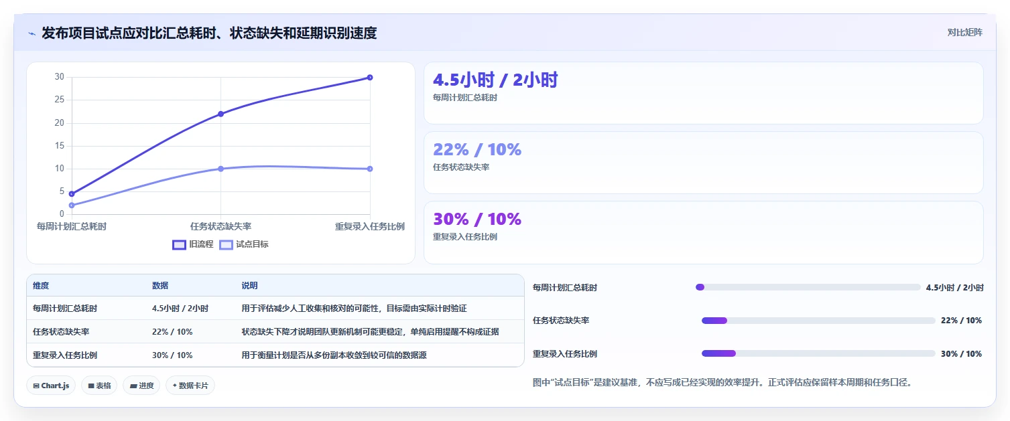Screen dimensions: 1010x421
Task: Click table data cell 4.5小时 / 2小时
Action: pyautogui.click(x=180, y=309)
